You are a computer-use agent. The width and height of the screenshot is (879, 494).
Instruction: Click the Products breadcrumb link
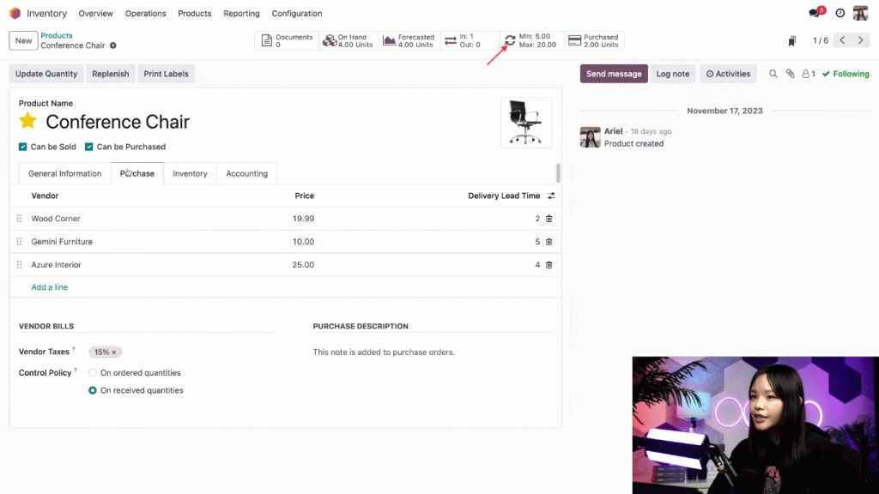[x=56, y=35]
